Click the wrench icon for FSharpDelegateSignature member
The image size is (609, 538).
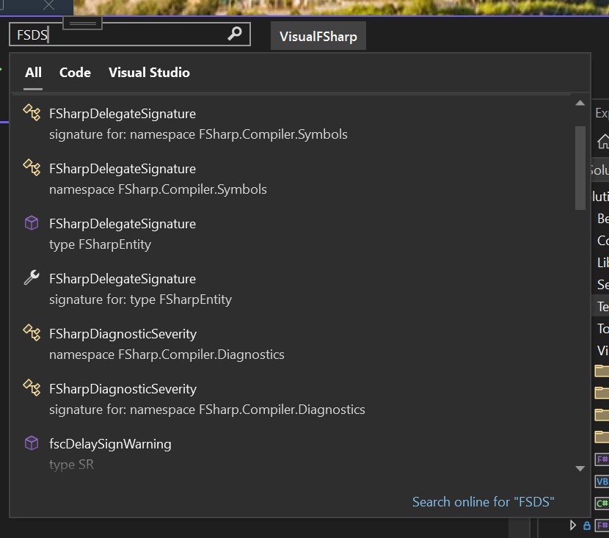(x=31, y=278)
